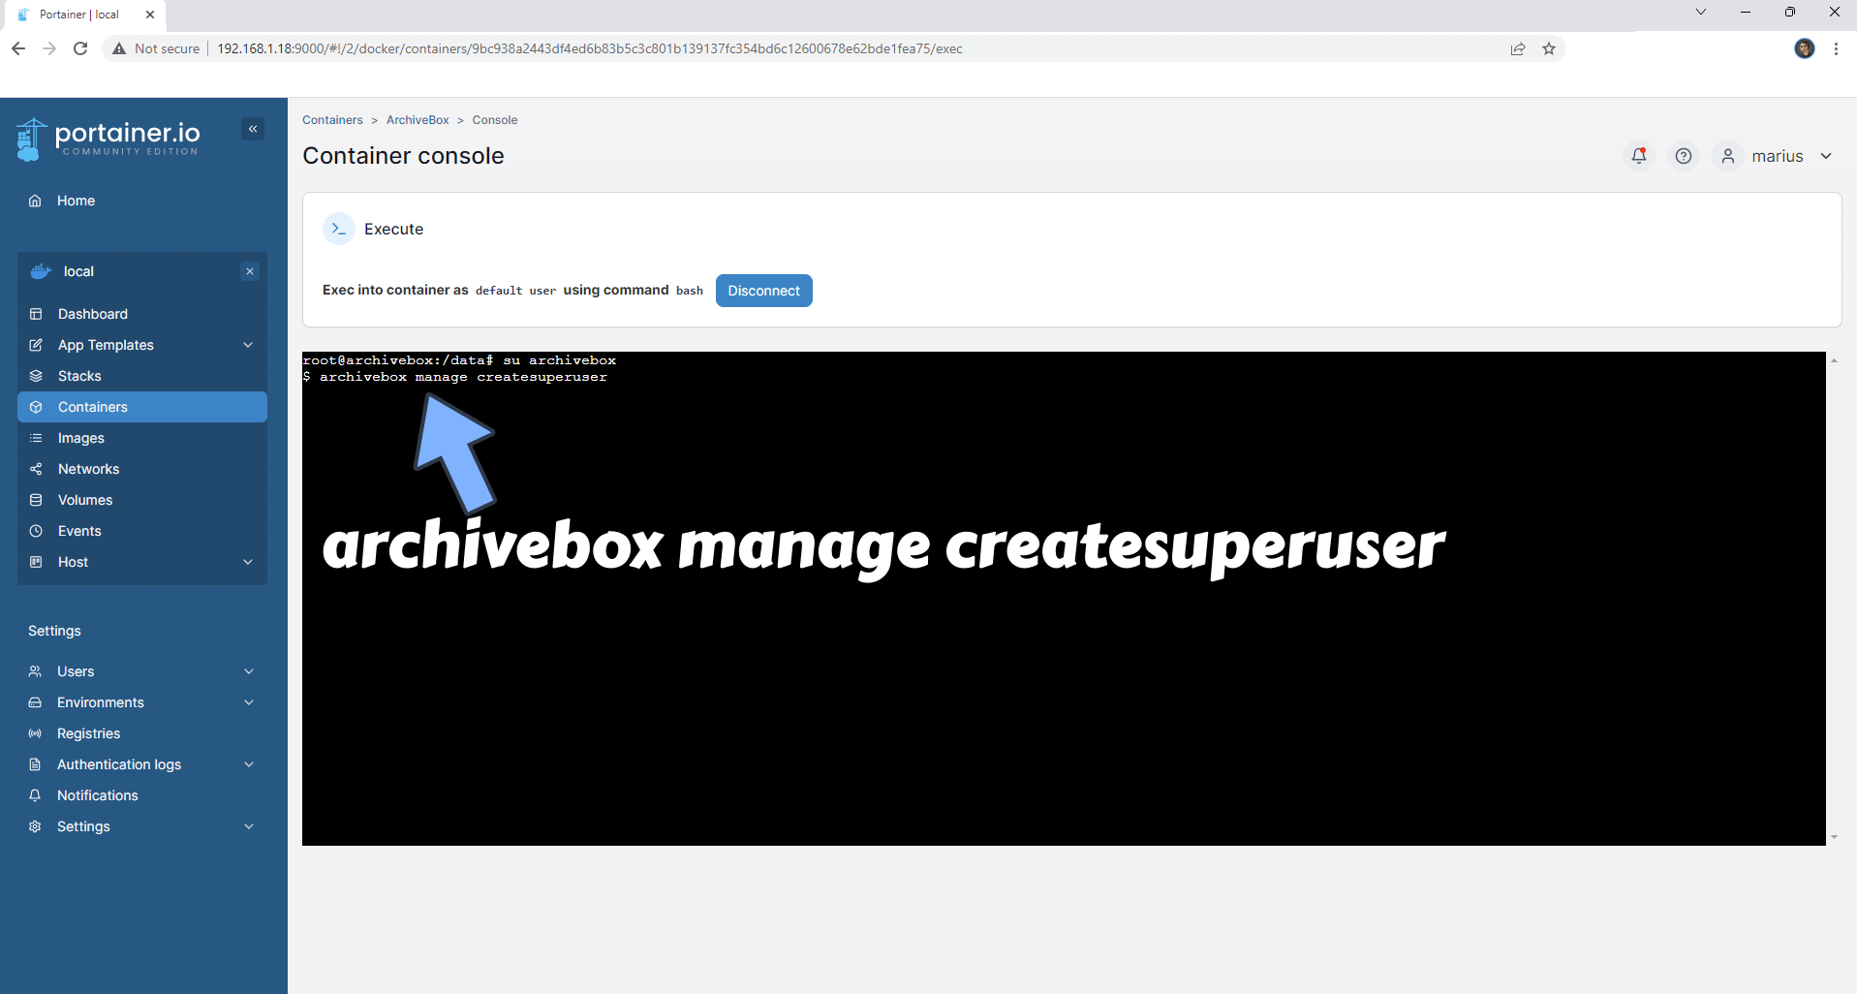Open the Chrome profile avatar

[1804, 48]
